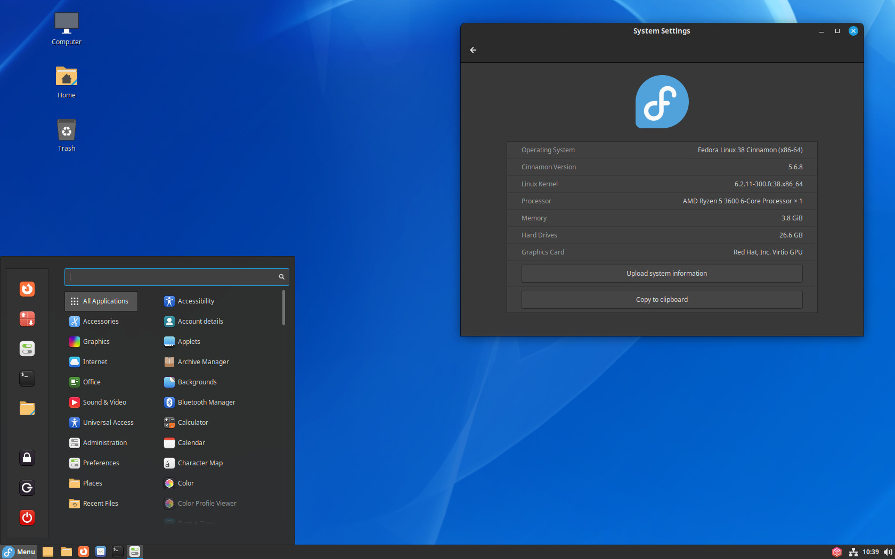Click the red update notifier tray icon
The width and height of the screenshot is (895, 559).
coord(837,552)
